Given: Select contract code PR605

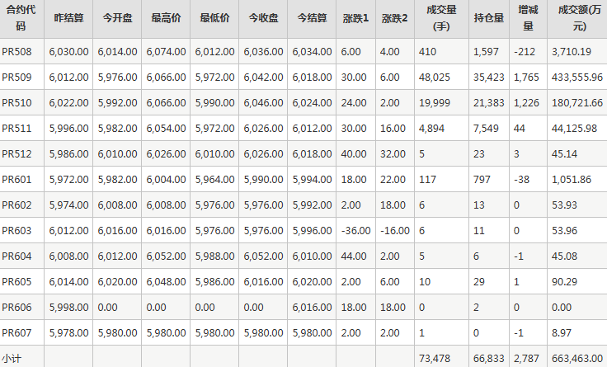Looking at the screenshot, I should tap(16, 281).
